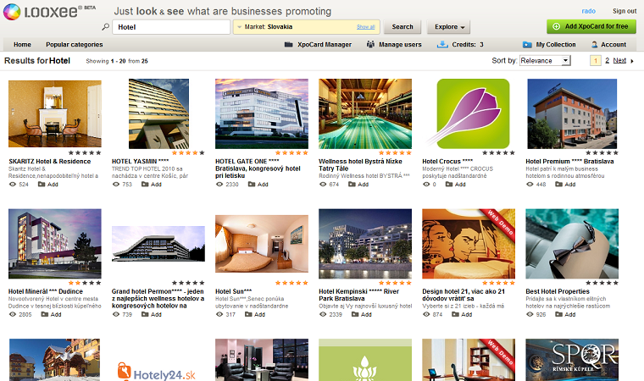The height and width of the screenshot is (381, 644).
Task: Open the Hotel Kempinski River Park thumbnail
Action: coord(365,244)
